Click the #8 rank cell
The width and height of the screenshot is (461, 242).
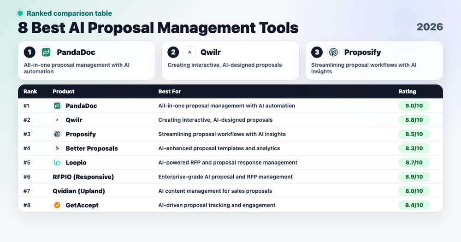click(27, 205)
